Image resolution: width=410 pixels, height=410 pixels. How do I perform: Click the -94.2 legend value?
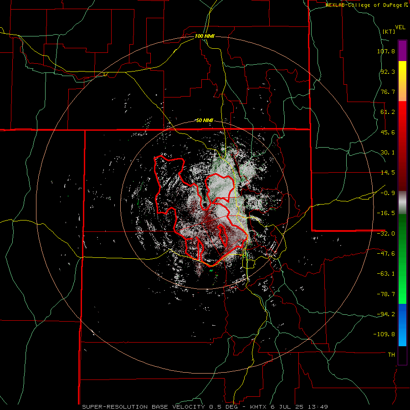386,314
